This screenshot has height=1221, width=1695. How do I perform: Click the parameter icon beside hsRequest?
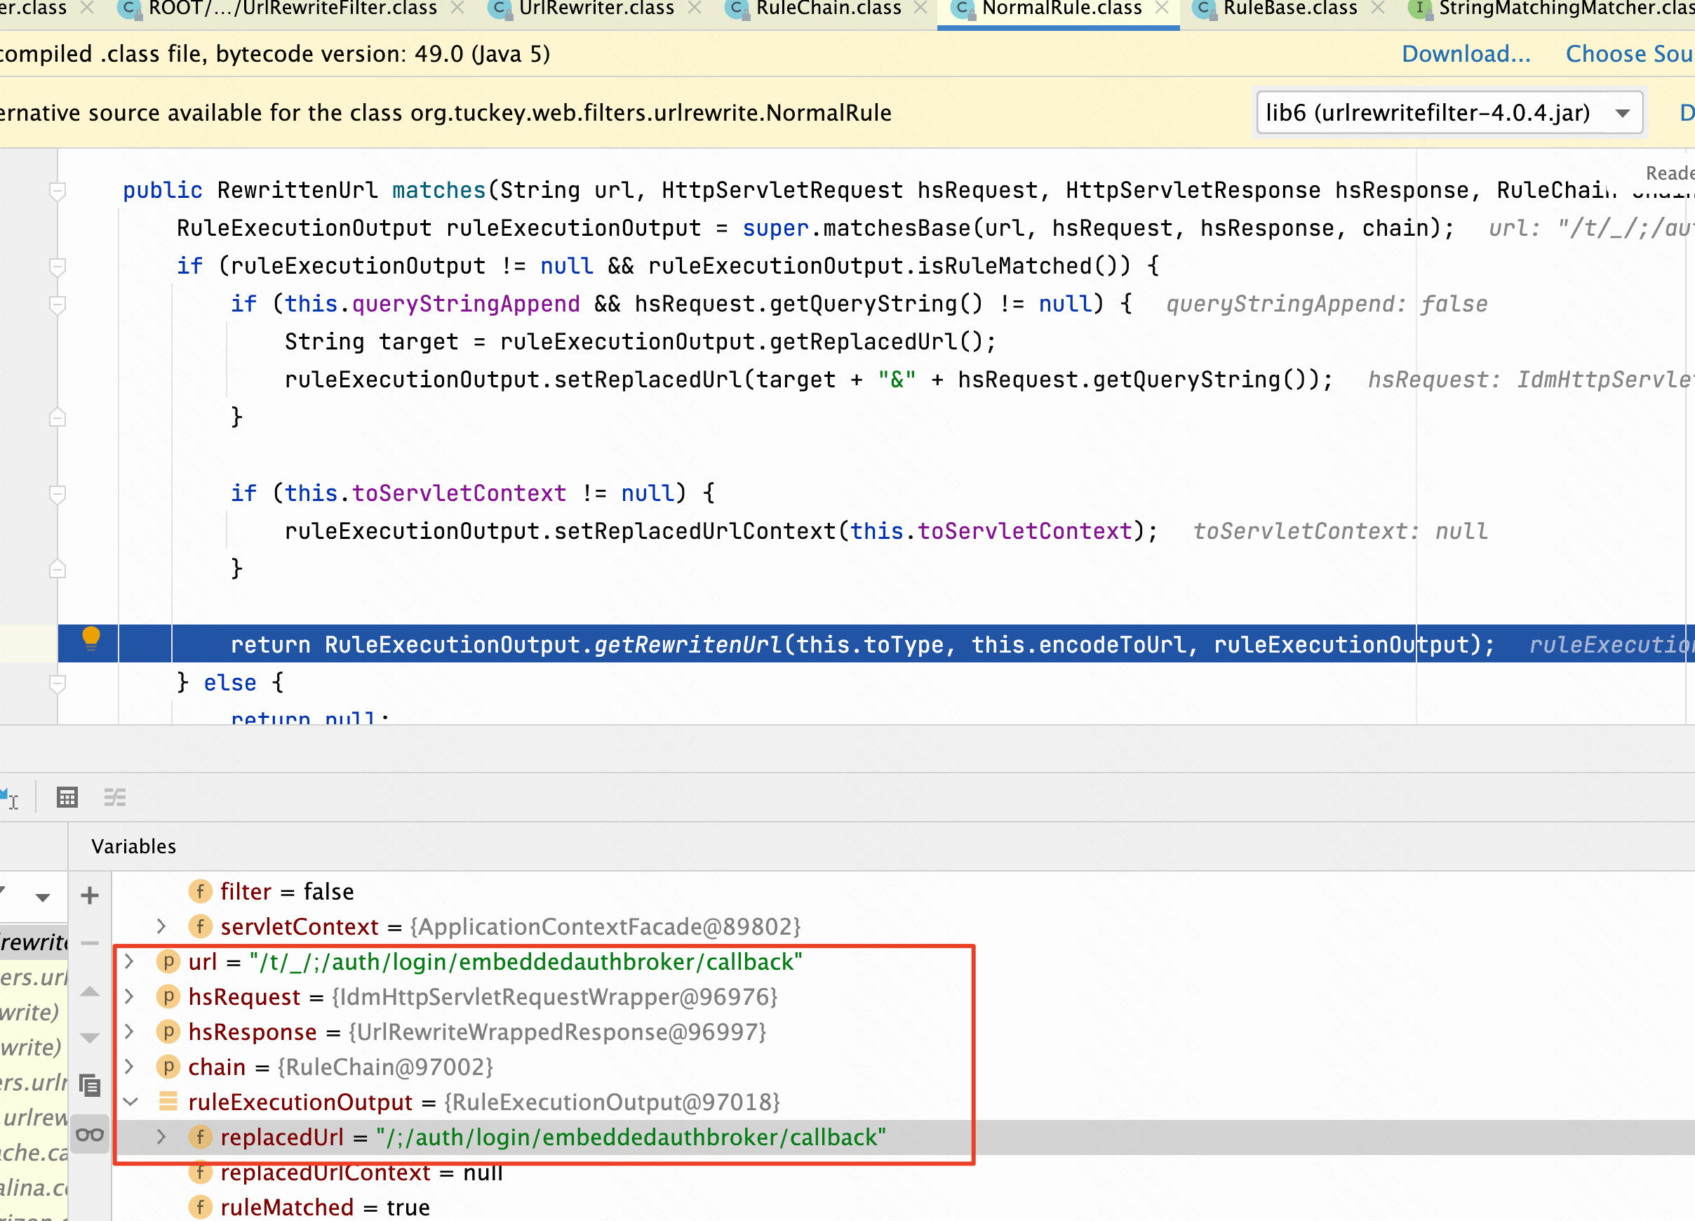pyautogui.click(x=168, y=996)
